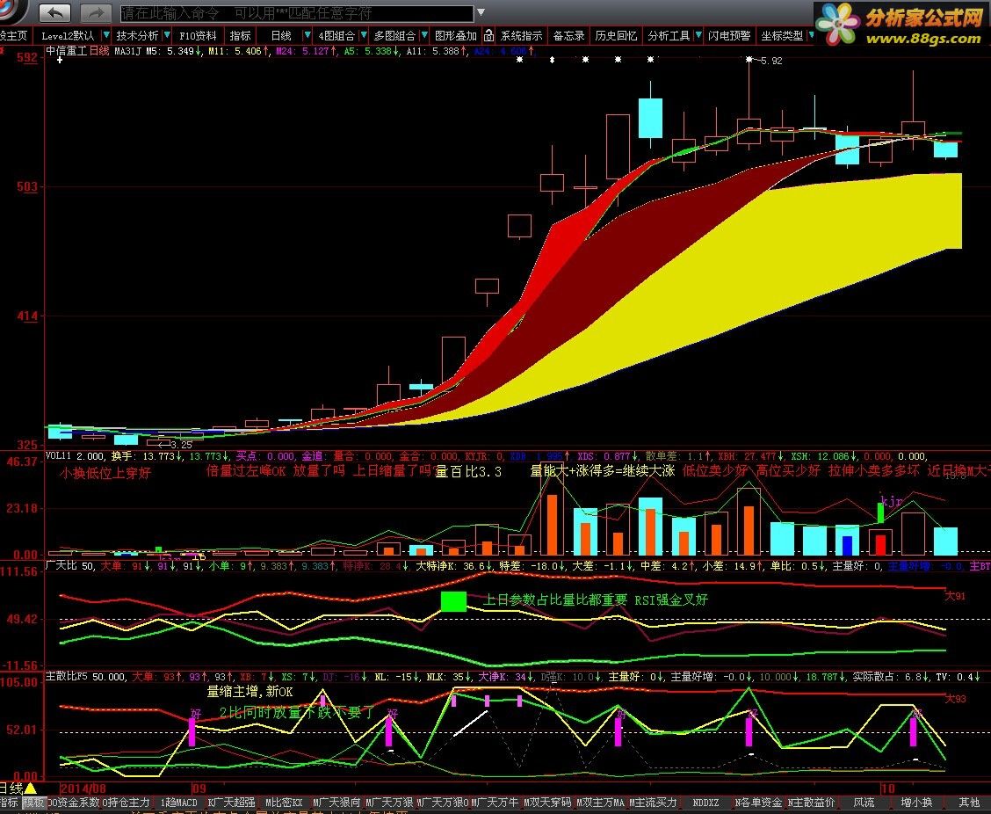Open the 分析工具 menu
This screenshot has width=991, height=814.
click(669, 36)
